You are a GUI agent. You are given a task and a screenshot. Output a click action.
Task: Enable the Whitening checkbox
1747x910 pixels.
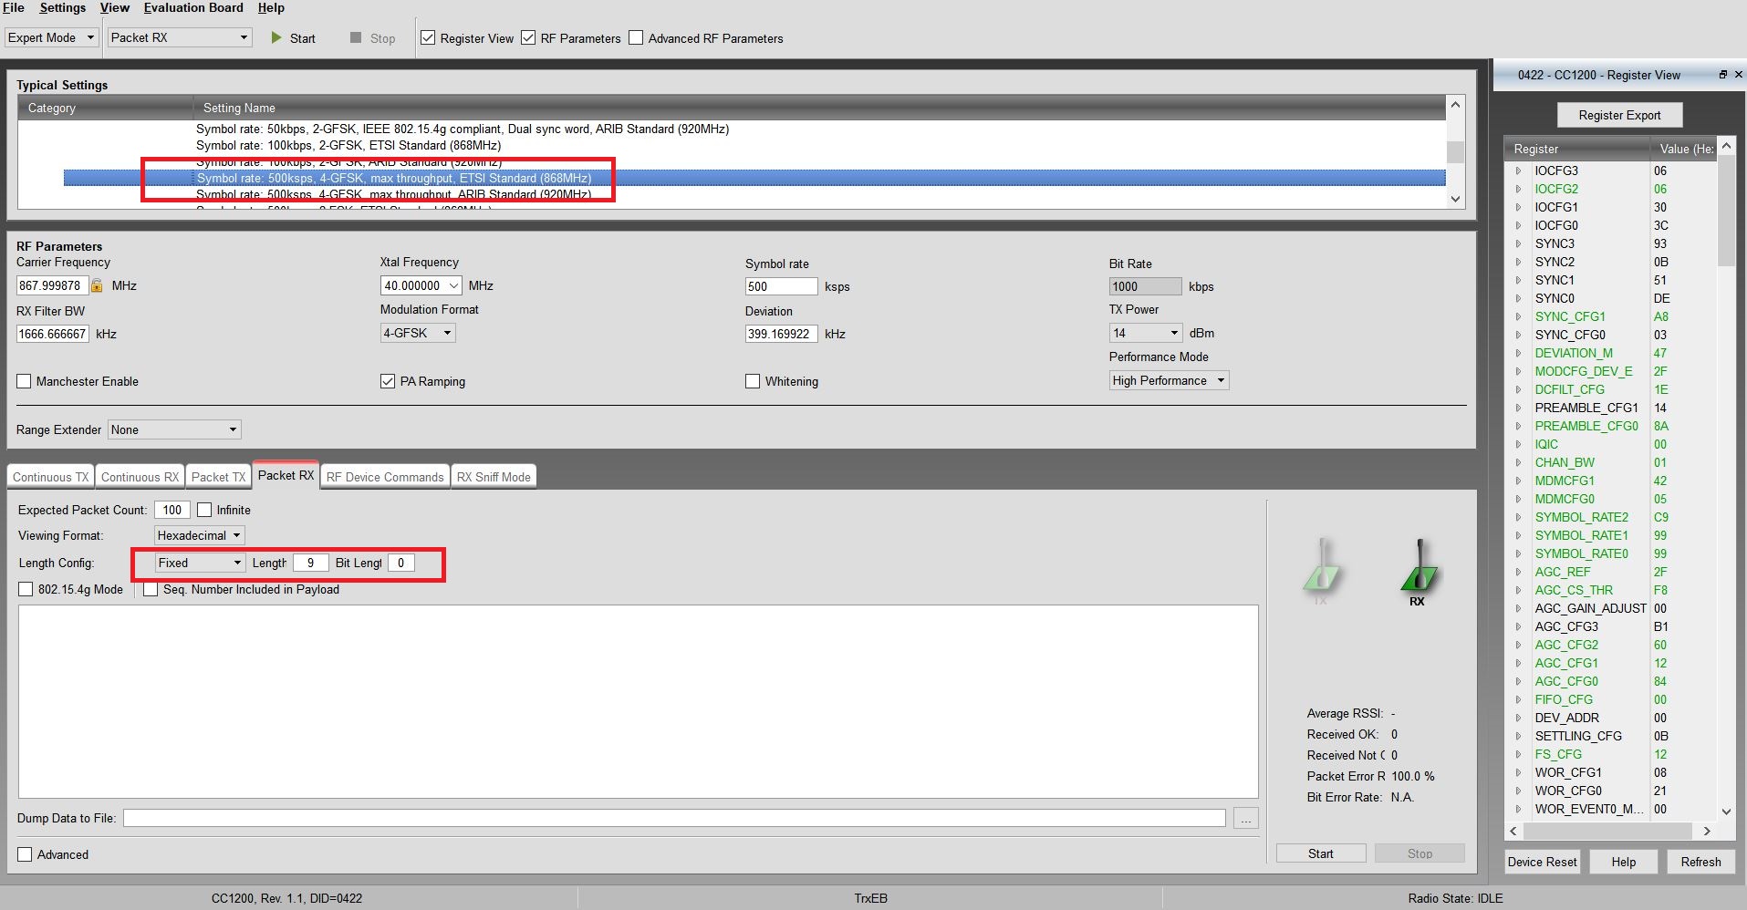pos(753,381)
